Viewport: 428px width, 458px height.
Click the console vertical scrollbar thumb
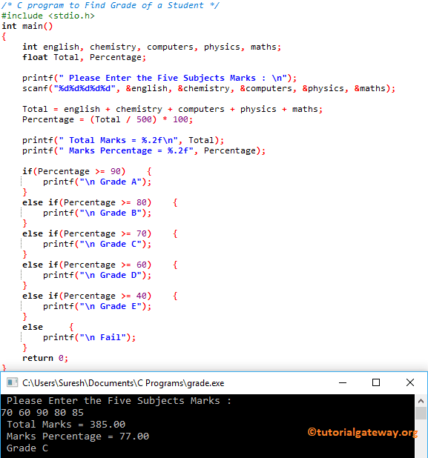point(421,414)
